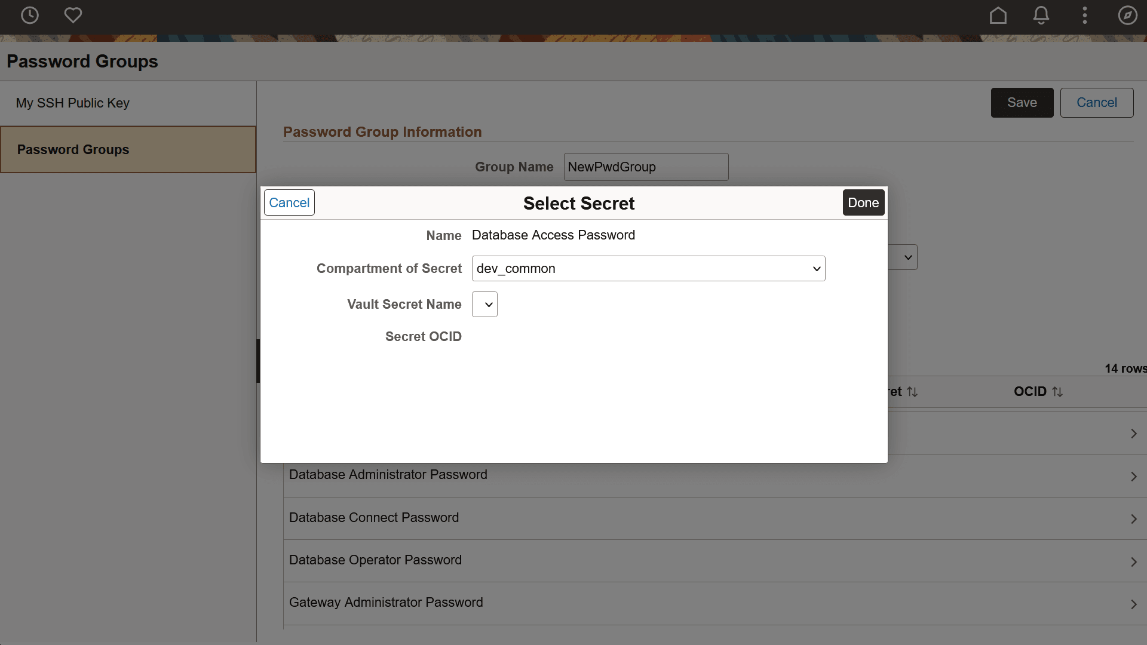This screenshot has height=645, width=1147.
Task: Open Favorites heart icon
Action: tap(73, 16)
